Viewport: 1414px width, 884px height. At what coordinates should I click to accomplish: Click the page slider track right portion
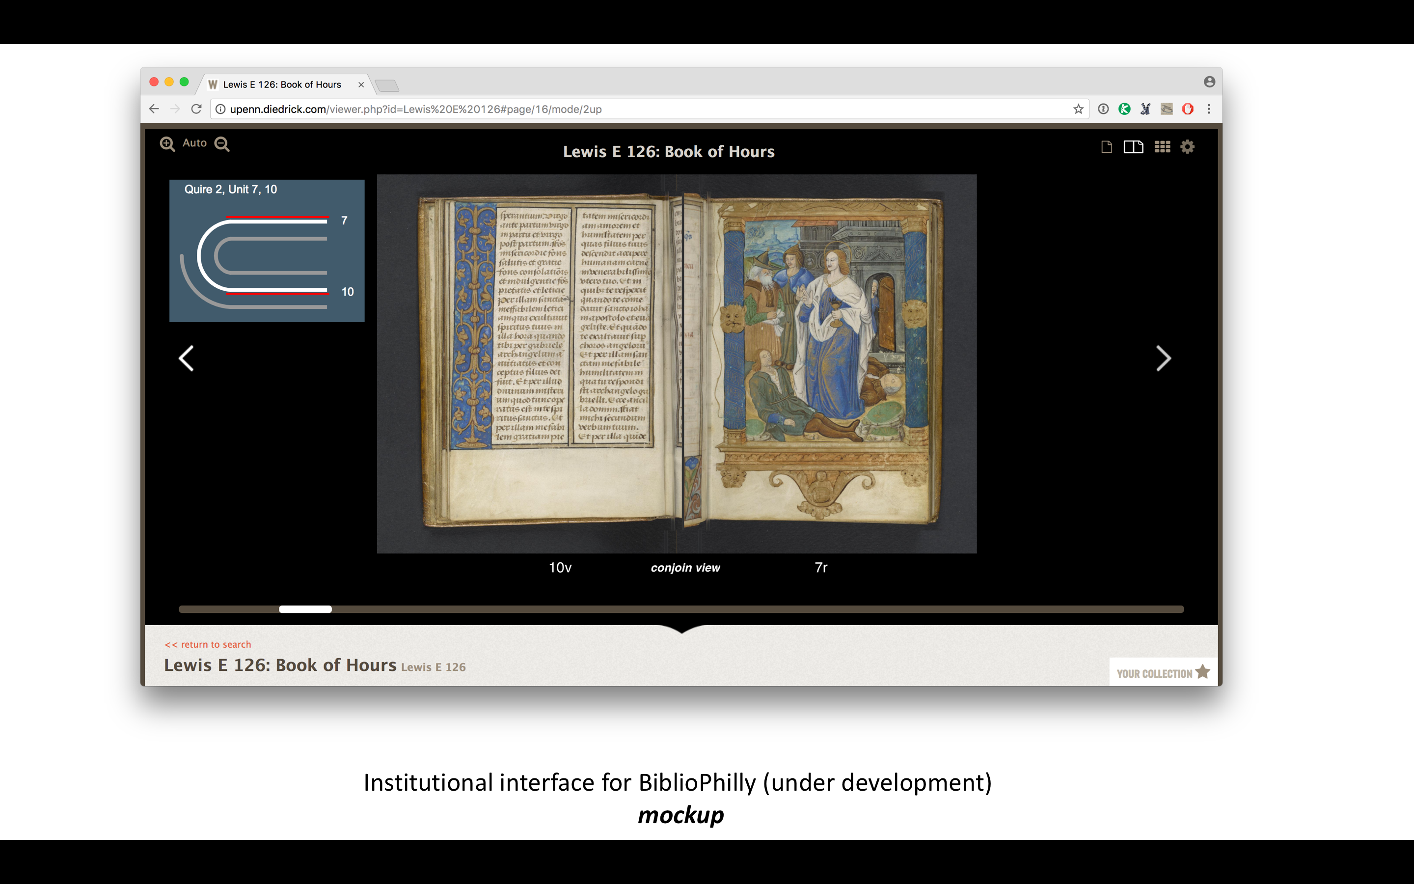pyautogui.click(x=758, y=609)
